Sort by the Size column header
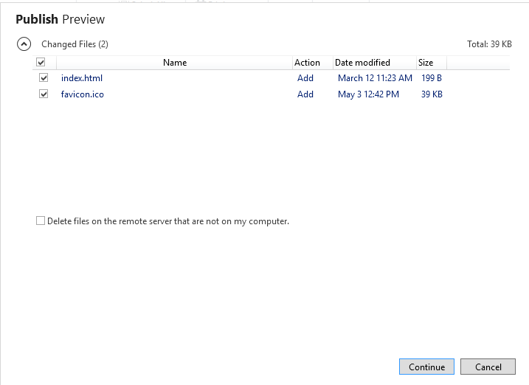Image resolution: width=529 pixels, height=385 pixels. point(426,63)
